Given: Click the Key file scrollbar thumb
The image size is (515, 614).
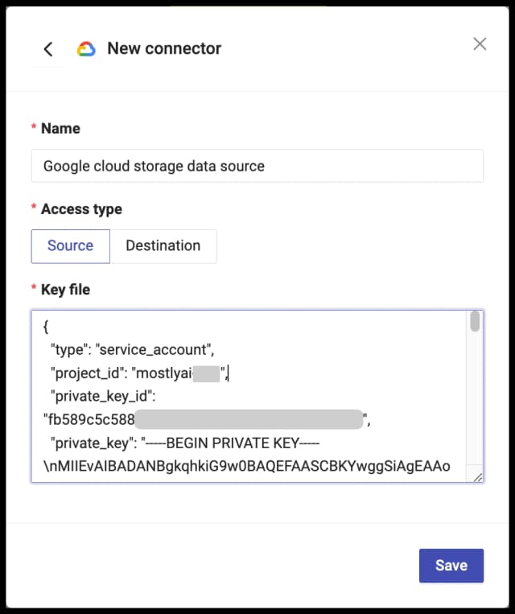Looking at the screenshot, I should [x=475, y=322].
